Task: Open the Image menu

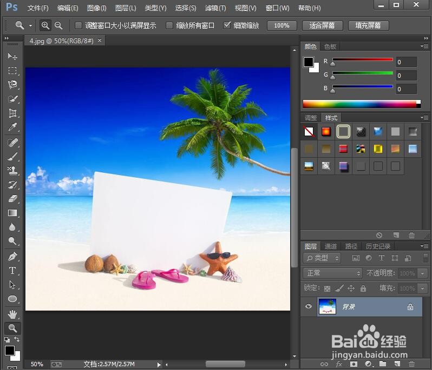Action: (97, 8)
